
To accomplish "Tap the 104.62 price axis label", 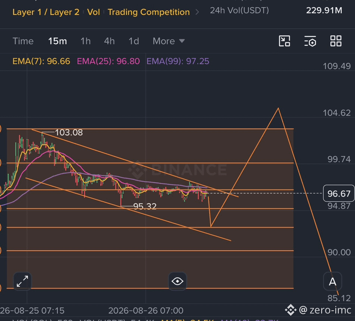I will coord(337,113).
